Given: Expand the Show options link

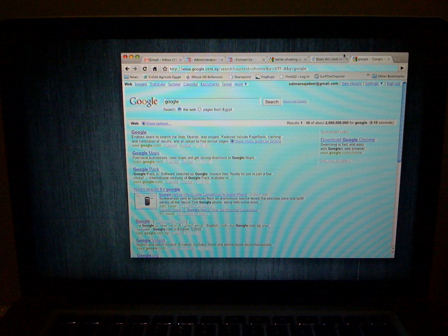Looking at the screenshot, I should pyautogui.click(x=158, y=123).
